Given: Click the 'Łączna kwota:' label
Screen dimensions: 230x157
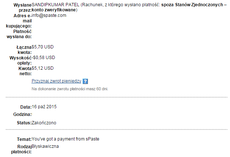Looking at the screenshot, I should click(x=24, y=50).
